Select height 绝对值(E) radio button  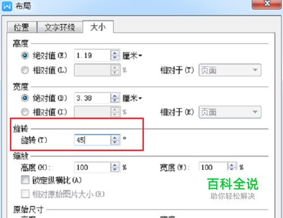click(25, 55)
